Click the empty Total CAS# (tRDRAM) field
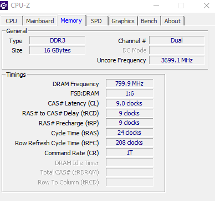215x201 pixels. (130, 172)
